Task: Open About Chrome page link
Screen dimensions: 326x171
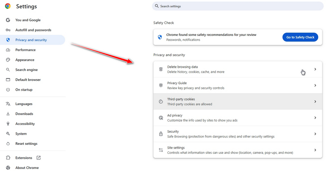Action: point(27,168)
